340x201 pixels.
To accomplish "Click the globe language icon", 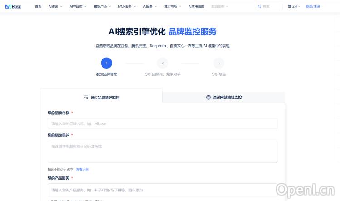I will [290, 6].
